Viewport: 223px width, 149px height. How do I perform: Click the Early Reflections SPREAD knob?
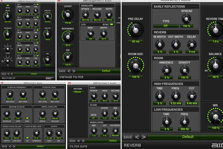tap(186, 19)
